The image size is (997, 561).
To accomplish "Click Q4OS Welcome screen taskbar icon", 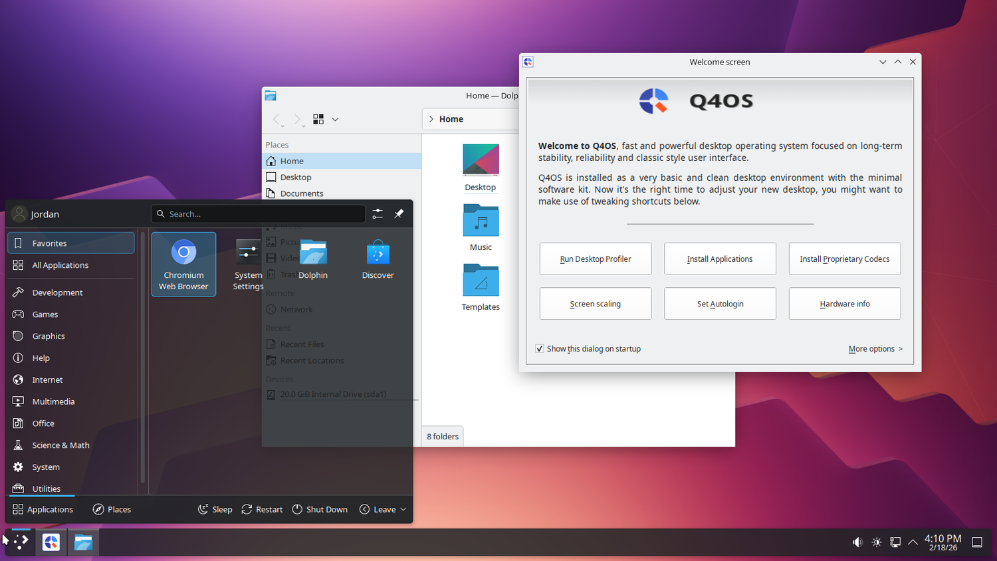I will pos(51,542).
